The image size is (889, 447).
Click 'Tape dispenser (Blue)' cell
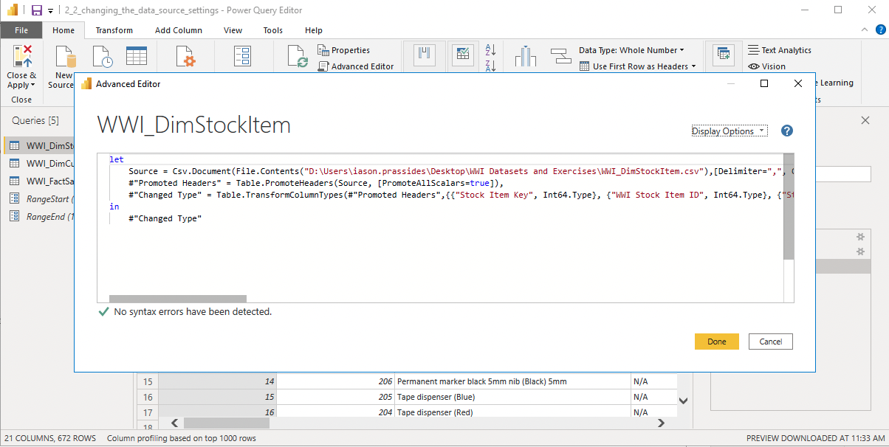[513, 396]
